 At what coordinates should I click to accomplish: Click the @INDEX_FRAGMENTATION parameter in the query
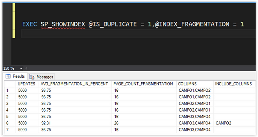click(192, 24)
